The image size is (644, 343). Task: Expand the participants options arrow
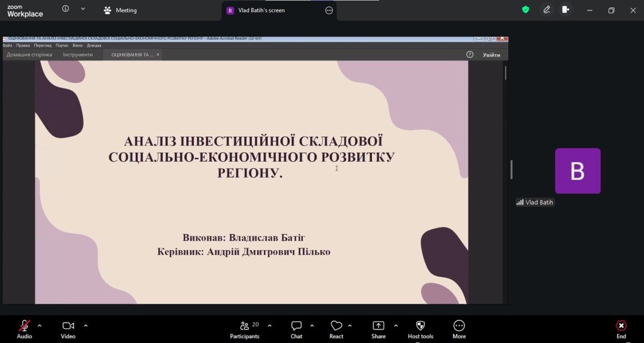point(269,325)
